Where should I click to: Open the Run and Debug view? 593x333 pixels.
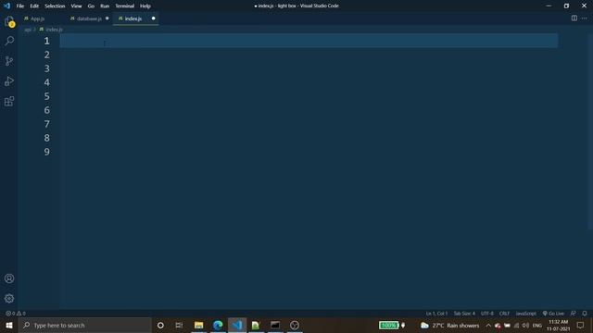9,80
